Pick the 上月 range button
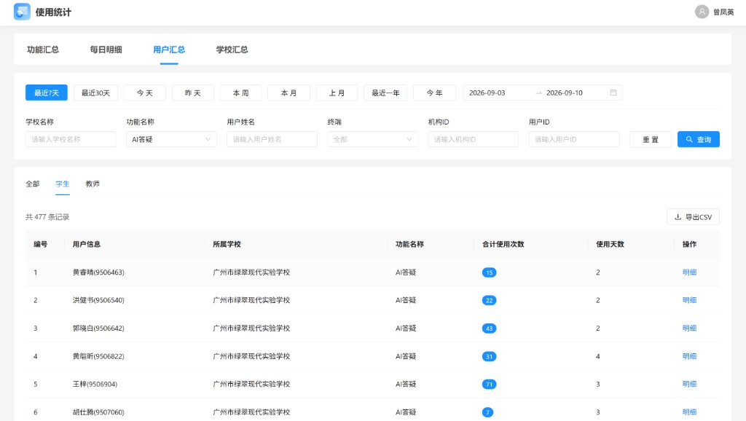 [x=337, y=93]
